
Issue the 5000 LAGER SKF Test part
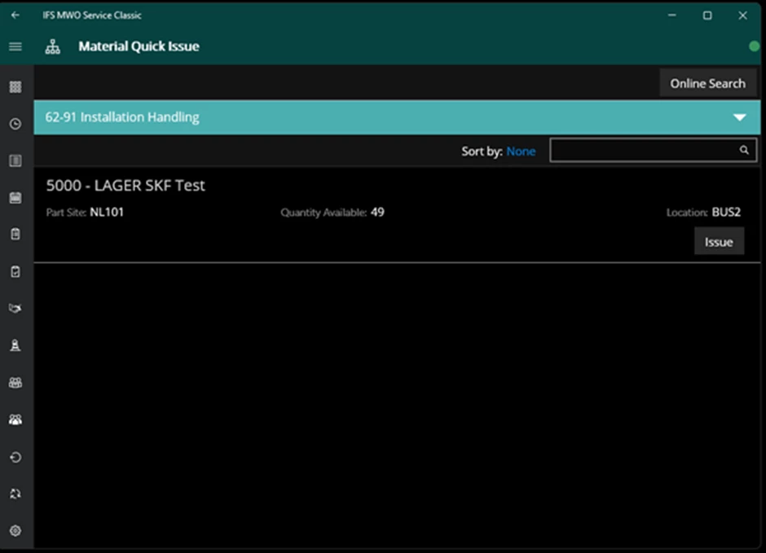pyautogui.click(x=719, y=242)
